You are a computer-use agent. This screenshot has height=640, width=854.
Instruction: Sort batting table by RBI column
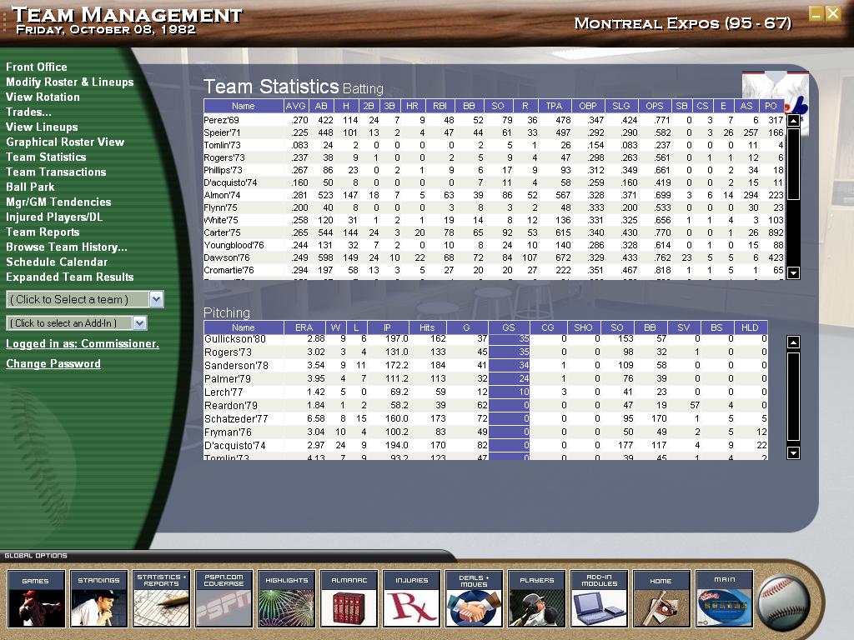[x=440, y=106]
